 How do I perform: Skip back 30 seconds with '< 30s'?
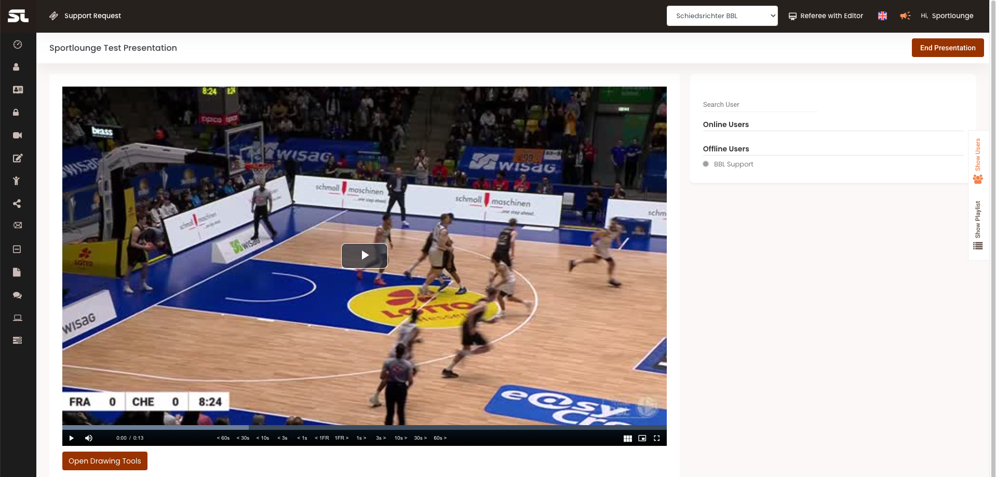243,439
